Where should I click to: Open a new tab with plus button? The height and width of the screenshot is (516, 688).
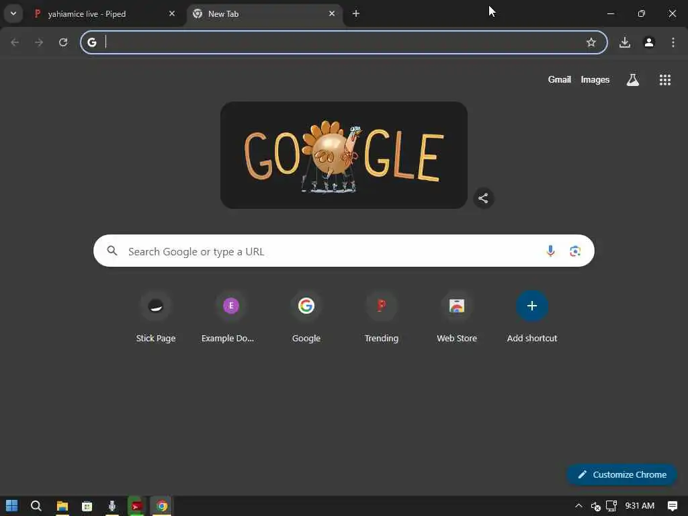pos(356,13)
